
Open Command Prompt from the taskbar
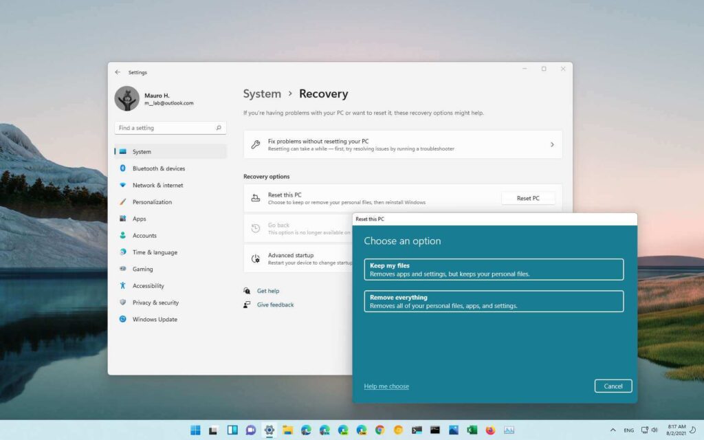click(435, 430)
